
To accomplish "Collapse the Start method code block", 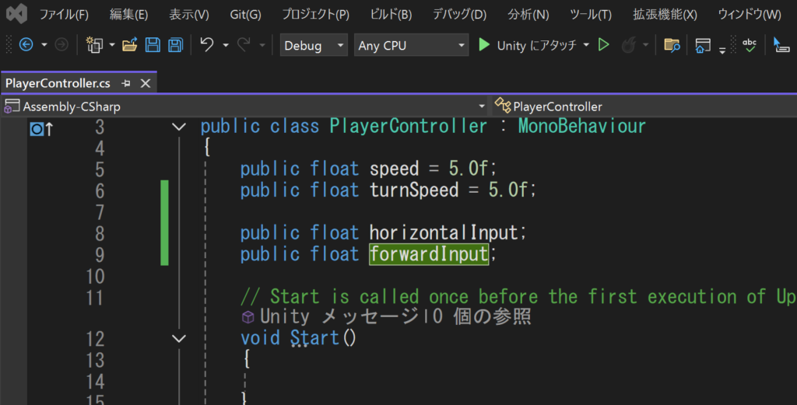I will (179, 339).
